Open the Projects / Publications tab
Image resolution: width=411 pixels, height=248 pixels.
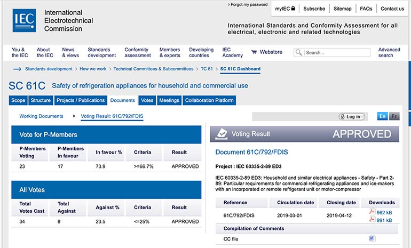coord(81,100)
